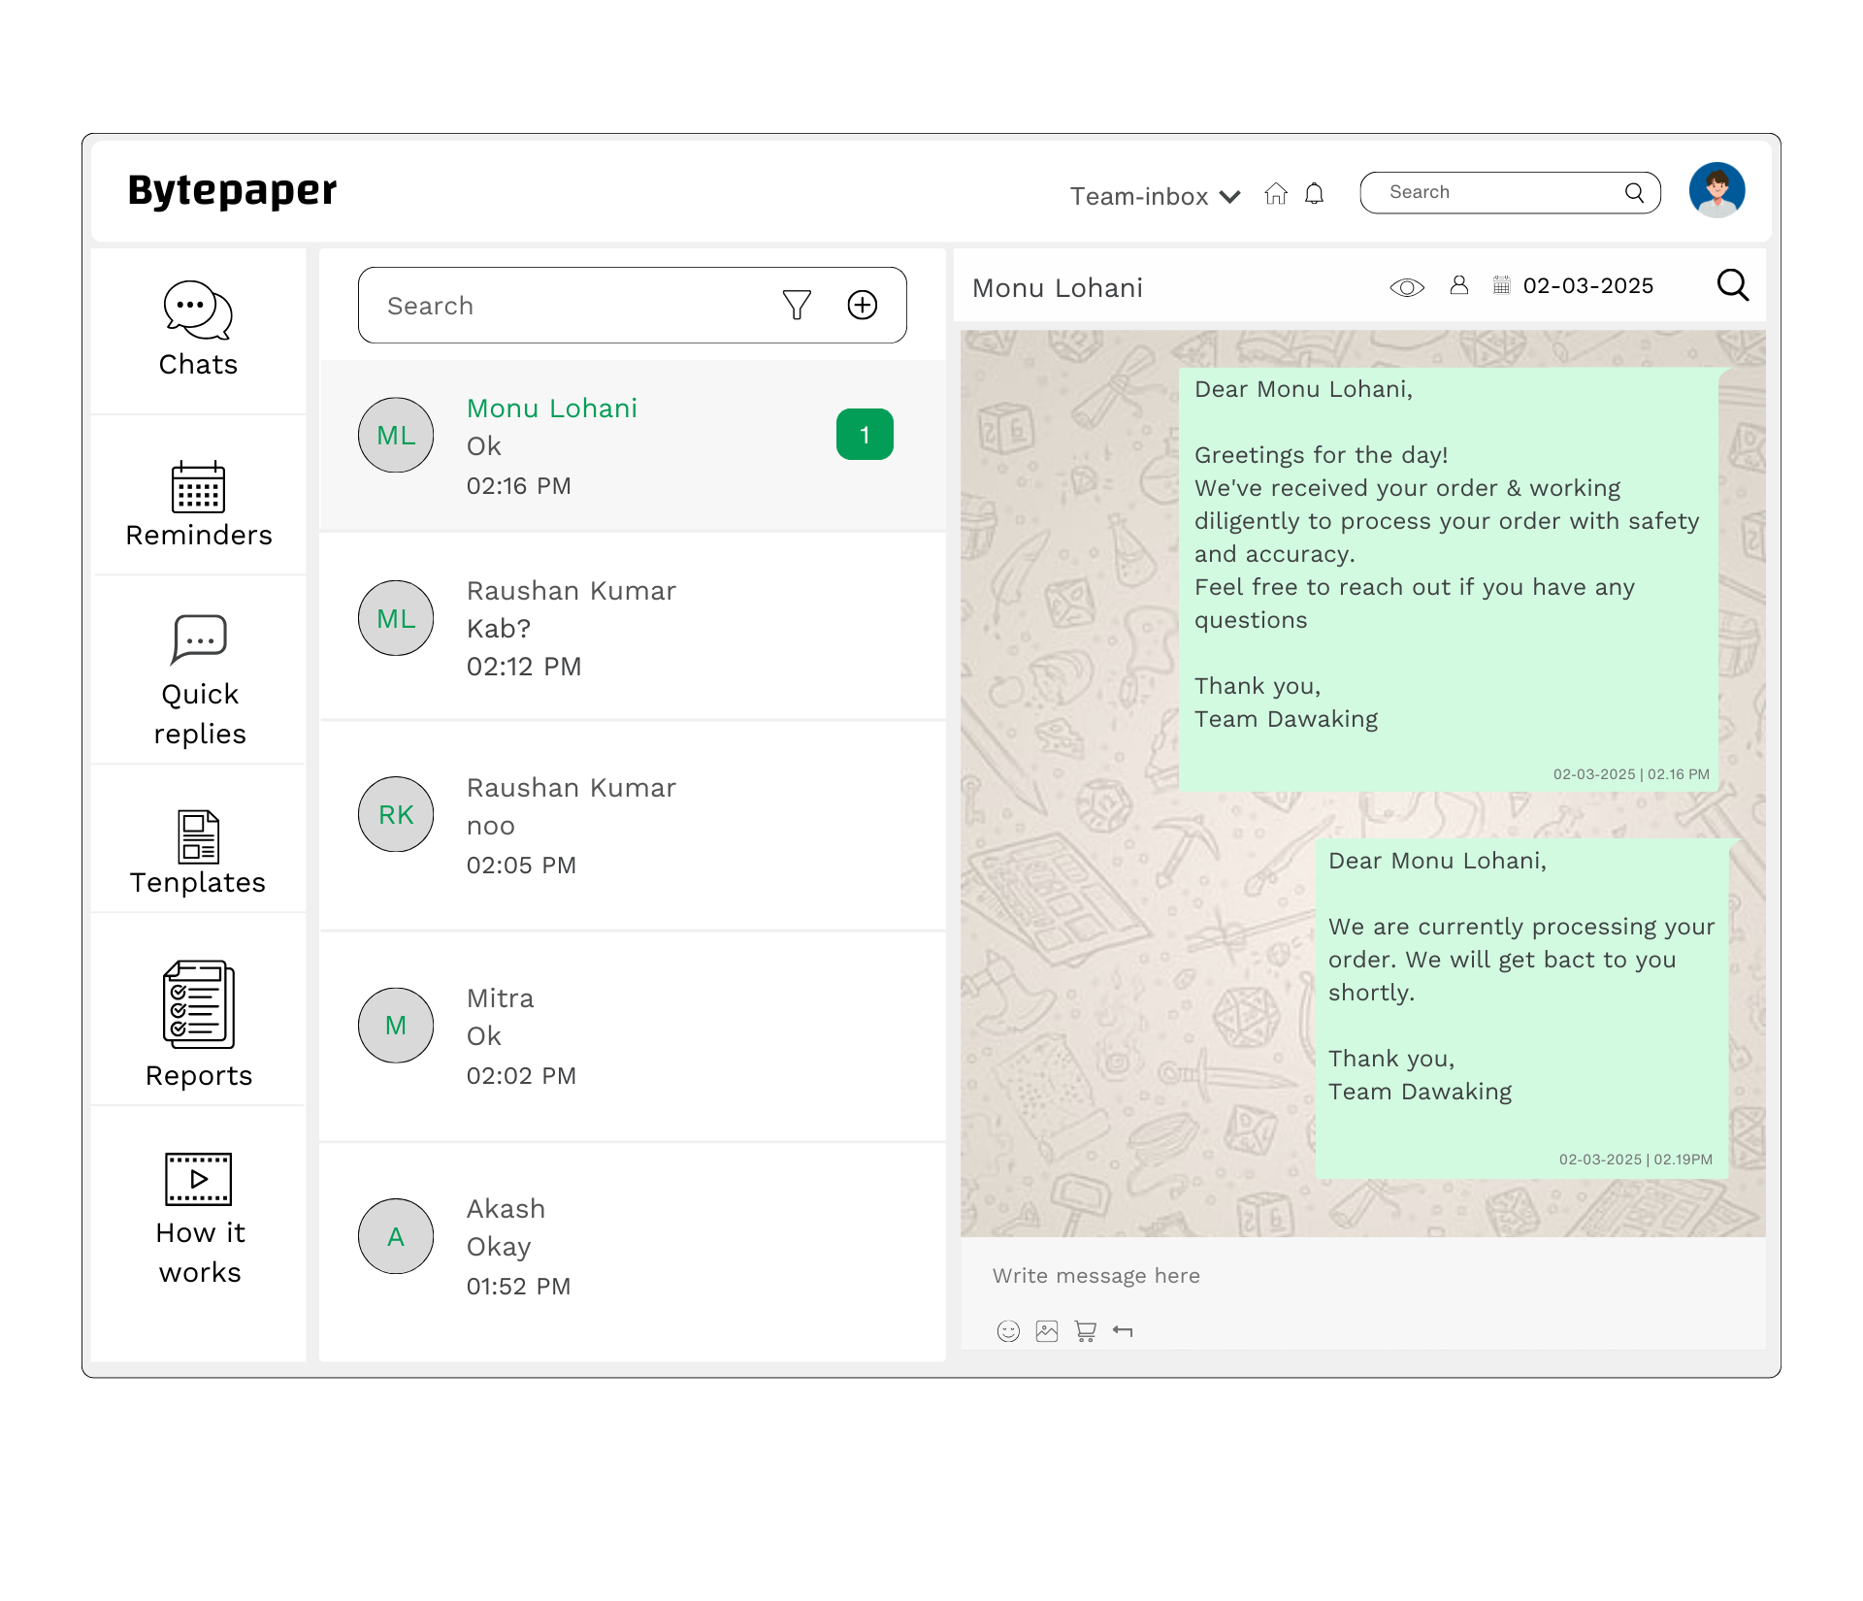Open Monu Lohani conversation

(633, 445)
